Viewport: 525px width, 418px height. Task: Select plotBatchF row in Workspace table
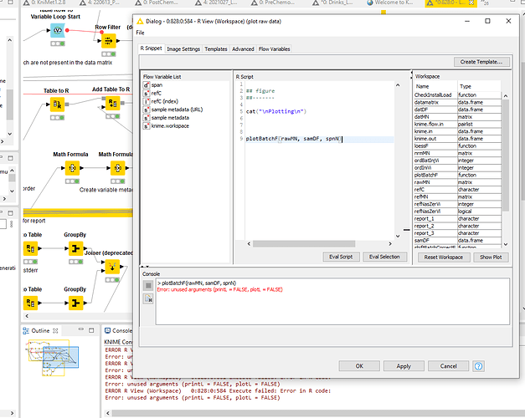pos(457,176)
